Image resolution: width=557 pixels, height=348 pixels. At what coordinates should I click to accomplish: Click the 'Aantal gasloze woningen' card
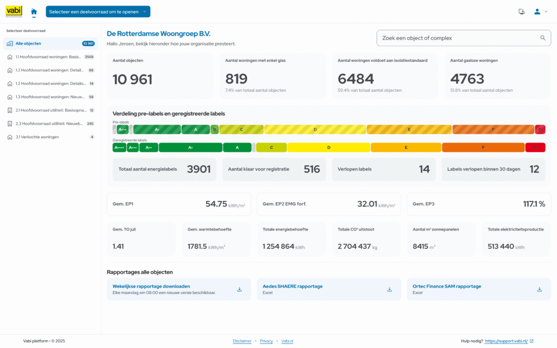(497, 76)
